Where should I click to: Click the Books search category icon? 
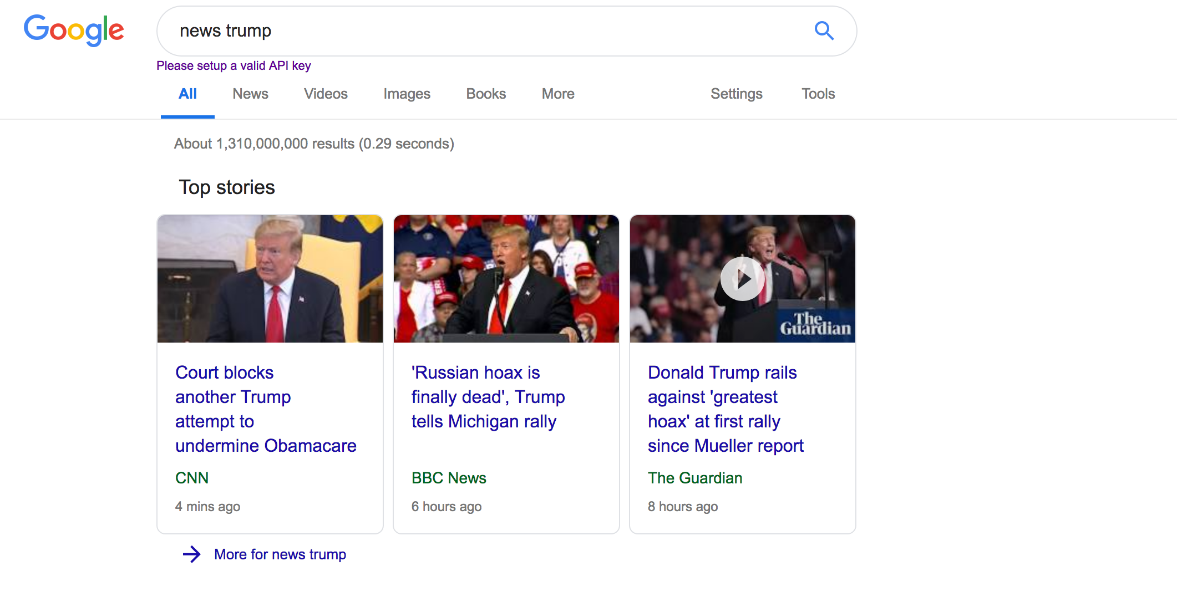[485, 94]
